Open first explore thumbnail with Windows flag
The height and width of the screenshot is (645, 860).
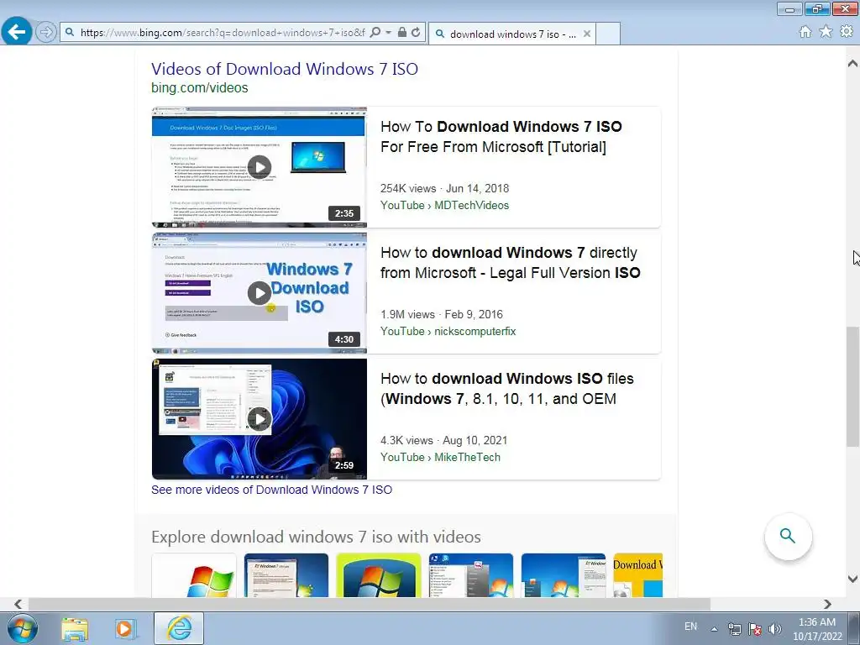[x=194, y=574]
